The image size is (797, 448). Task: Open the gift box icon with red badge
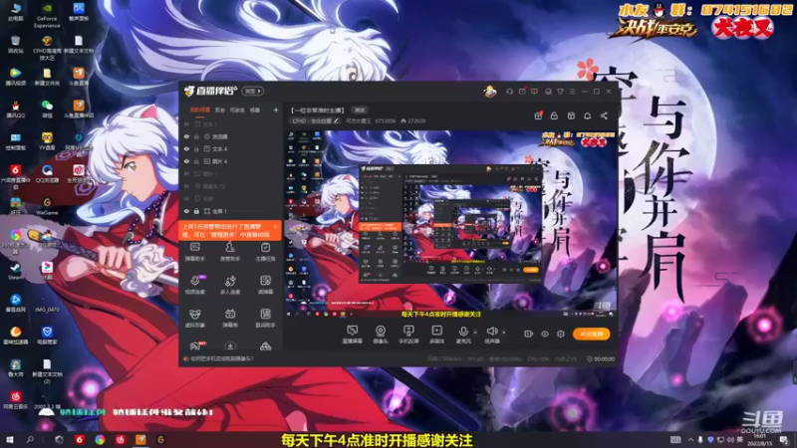point(538,115)
